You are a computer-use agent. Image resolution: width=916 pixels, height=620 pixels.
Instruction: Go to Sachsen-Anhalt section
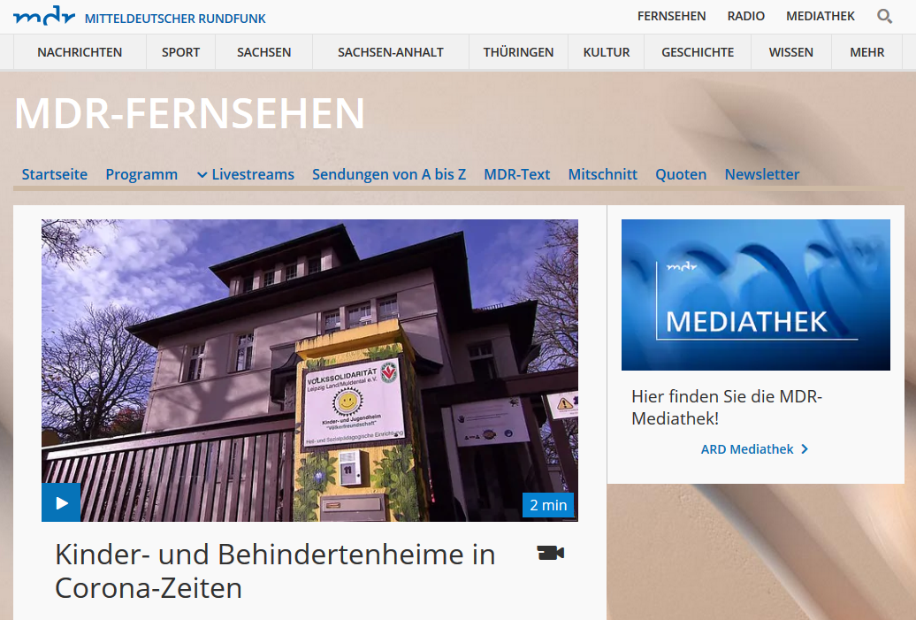coord(390,52)
